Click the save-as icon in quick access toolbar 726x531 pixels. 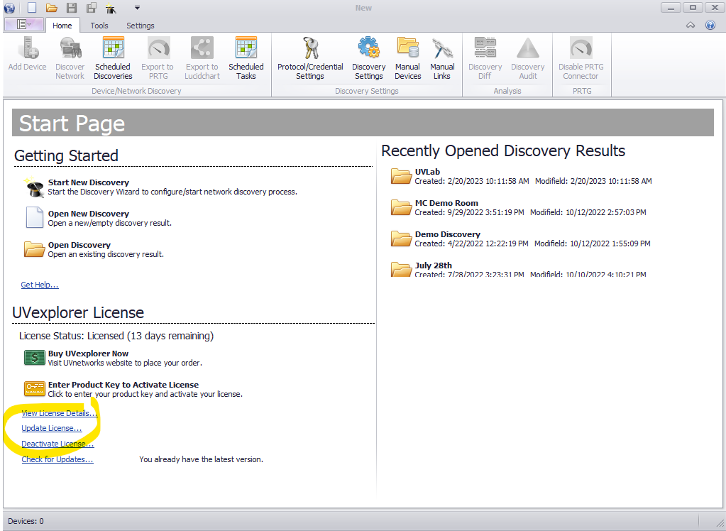pos(92,8)
